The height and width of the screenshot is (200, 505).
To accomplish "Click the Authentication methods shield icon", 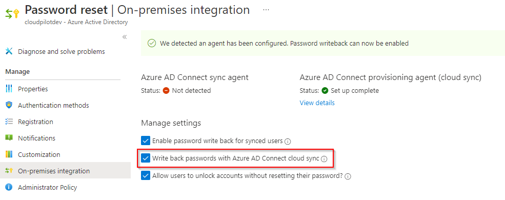I will point(9,105).
